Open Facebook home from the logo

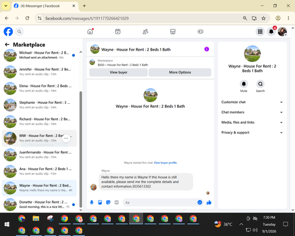8,31
